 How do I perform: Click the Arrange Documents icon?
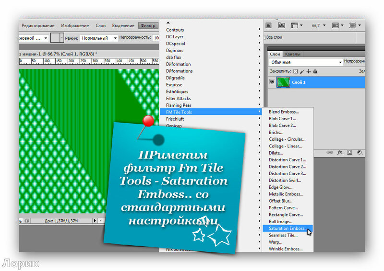[x=335, y=25]
